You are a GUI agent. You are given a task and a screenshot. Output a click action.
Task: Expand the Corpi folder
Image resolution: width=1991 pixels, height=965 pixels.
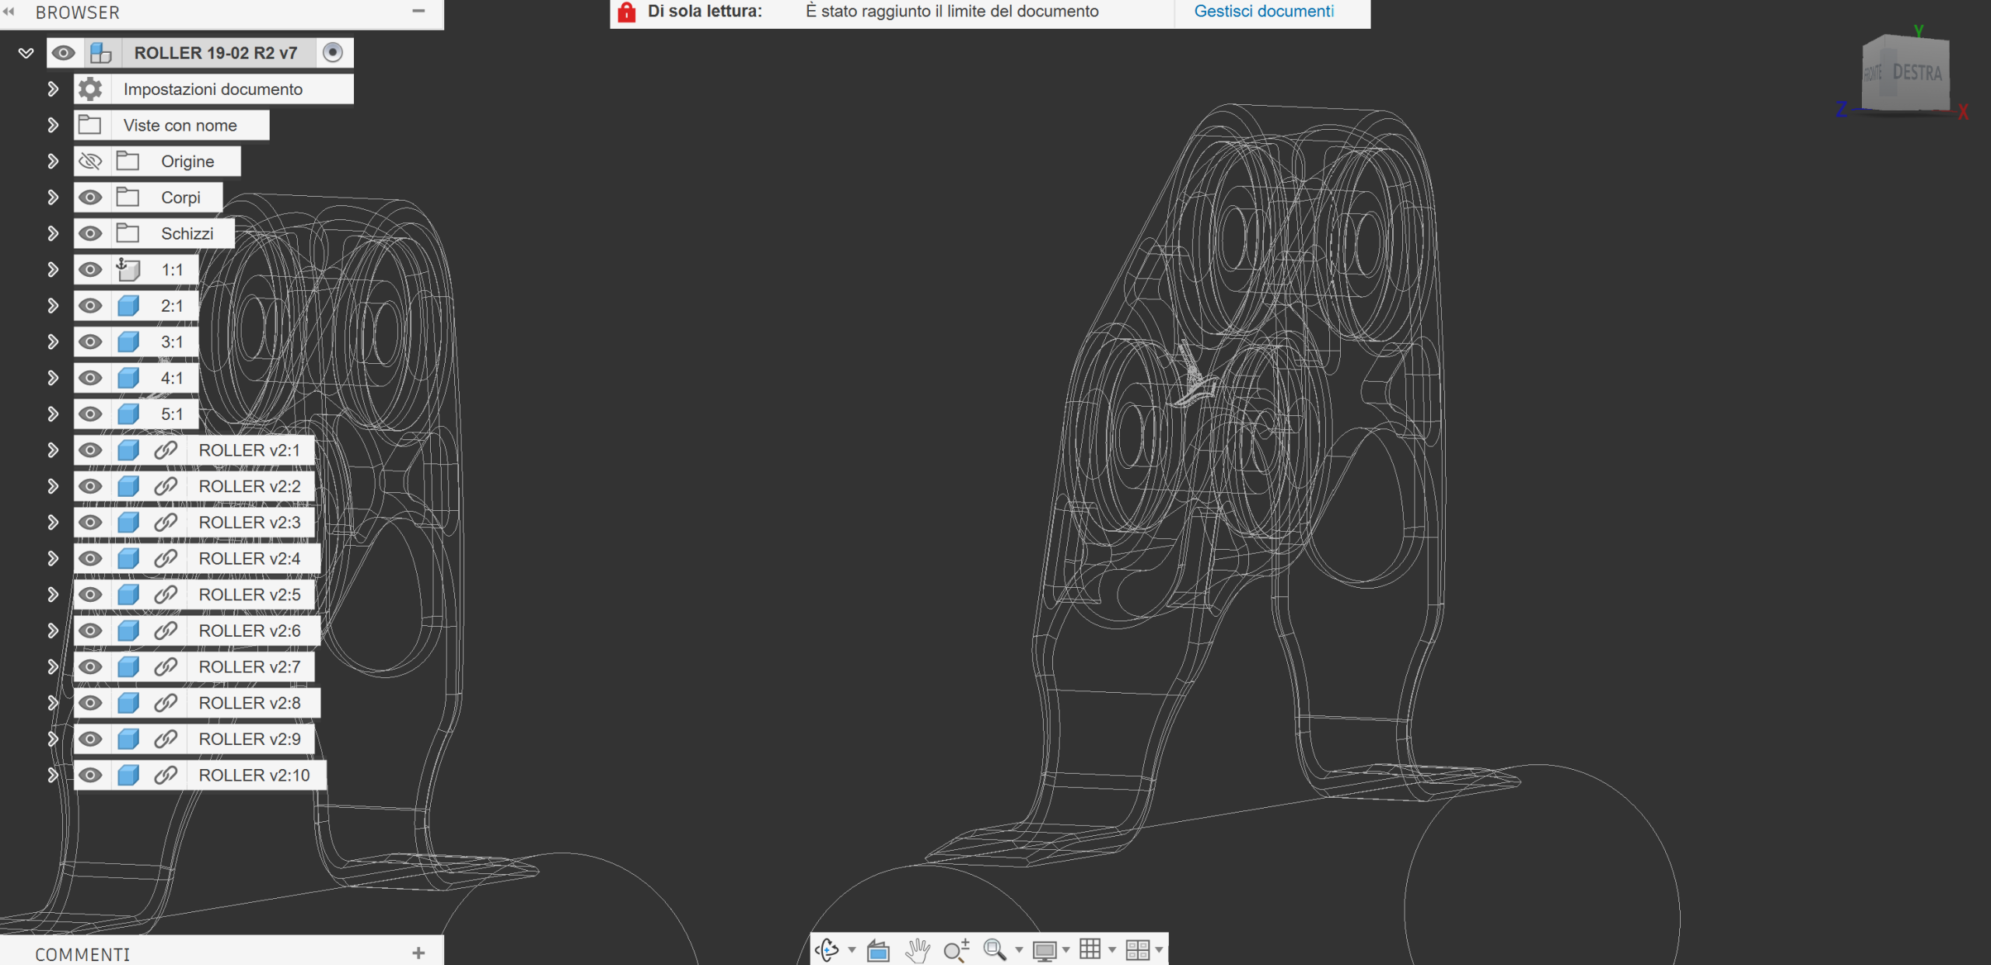tap(53, 198)
